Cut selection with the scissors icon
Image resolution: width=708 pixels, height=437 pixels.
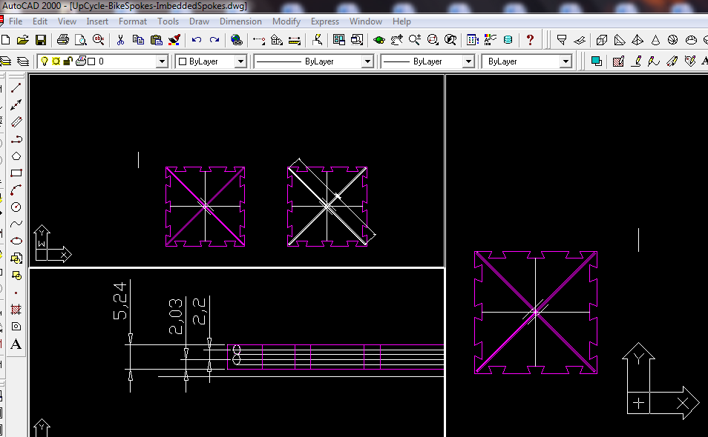(x=120, y=40)
